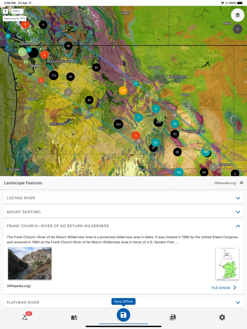Select the teal 50 cluster in Idaho
The width and height of the screenshot is (247, 329).
[x=156, y=143]
